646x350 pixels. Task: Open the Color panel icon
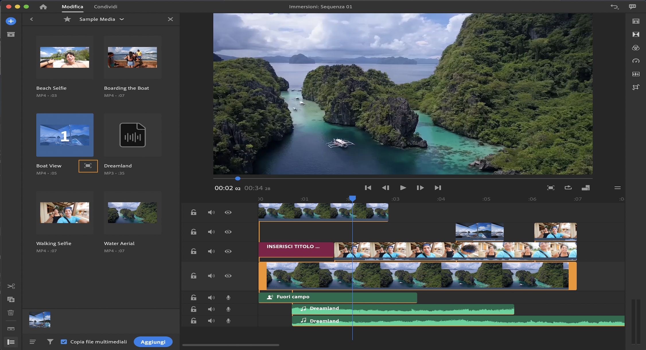(x=636, y=48)
